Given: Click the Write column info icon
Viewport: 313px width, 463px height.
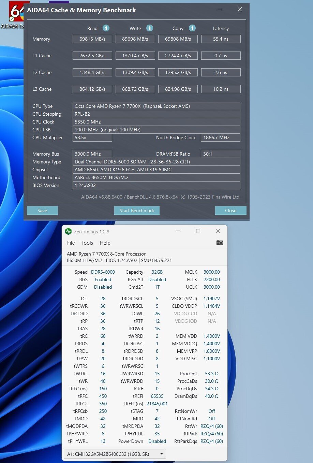Looking at the screenshot, I should (x=150, y=28).
